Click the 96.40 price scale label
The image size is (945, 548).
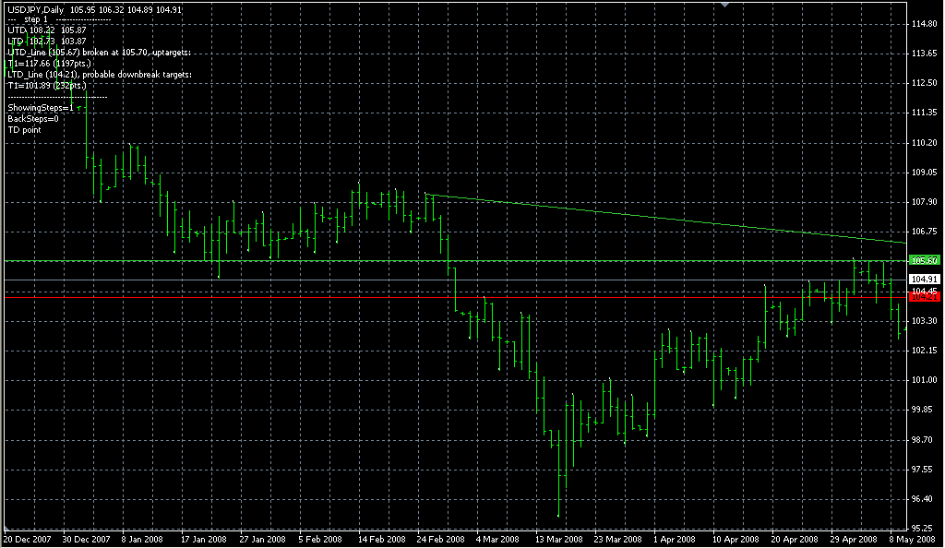[x=924, y=499]
